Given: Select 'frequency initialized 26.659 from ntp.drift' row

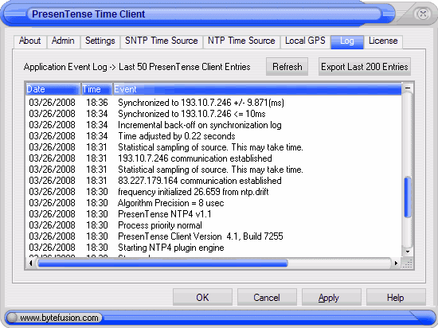Looking at the screenshot, I should [x=213, y=192].
